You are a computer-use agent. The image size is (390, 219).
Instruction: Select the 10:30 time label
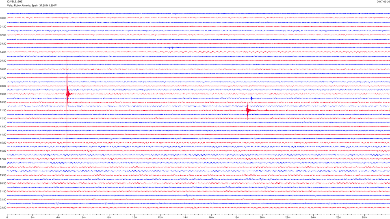3,102
